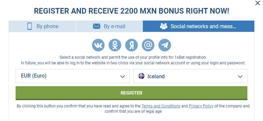Click the green REGISTER button
The image size is (263, 121).
131,93
